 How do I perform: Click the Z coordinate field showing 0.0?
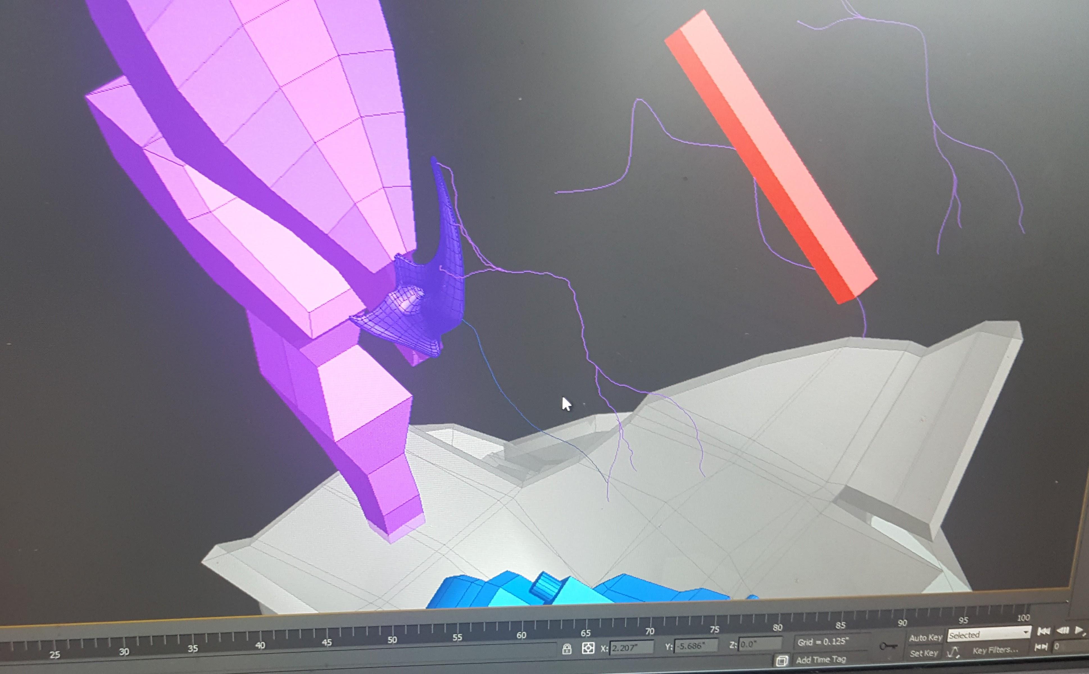[760, 643]
